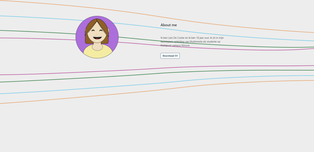This screenshot has width=314, height=152.
Task: Select the cartoon avatar profile picture
Action: pyautogui.click(x=97, y=37)
